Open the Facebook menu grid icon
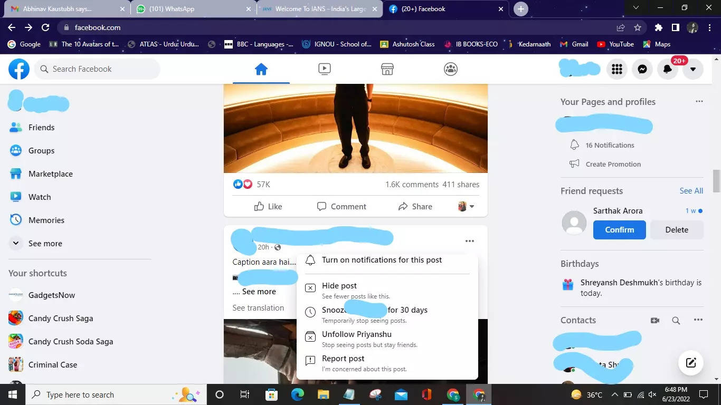This screenshot has width=721, height=405. click(617, 69)
